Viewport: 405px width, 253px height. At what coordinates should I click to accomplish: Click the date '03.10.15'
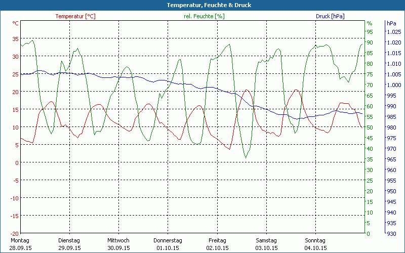pos(267,248)
